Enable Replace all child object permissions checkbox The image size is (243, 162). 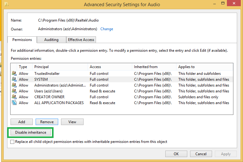point(12,142)
